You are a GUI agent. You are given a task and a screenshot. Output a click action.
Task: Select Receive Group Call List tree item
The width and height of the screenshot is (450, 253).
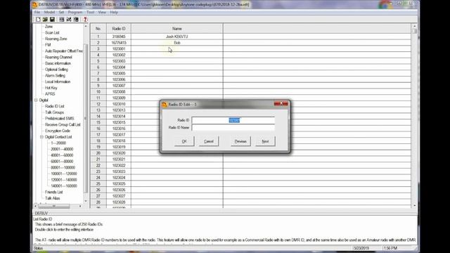pos(63,124)
